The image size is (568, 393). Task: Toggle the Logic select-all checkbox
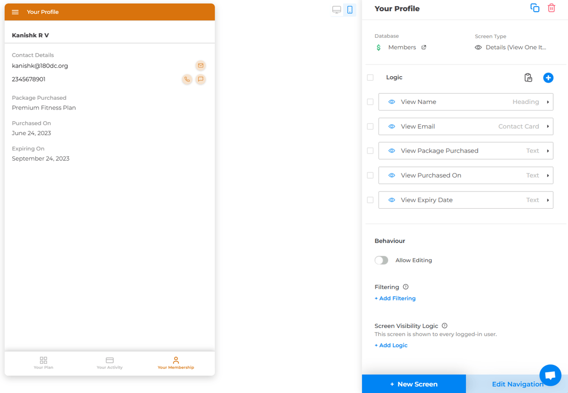tap(370, 77)
